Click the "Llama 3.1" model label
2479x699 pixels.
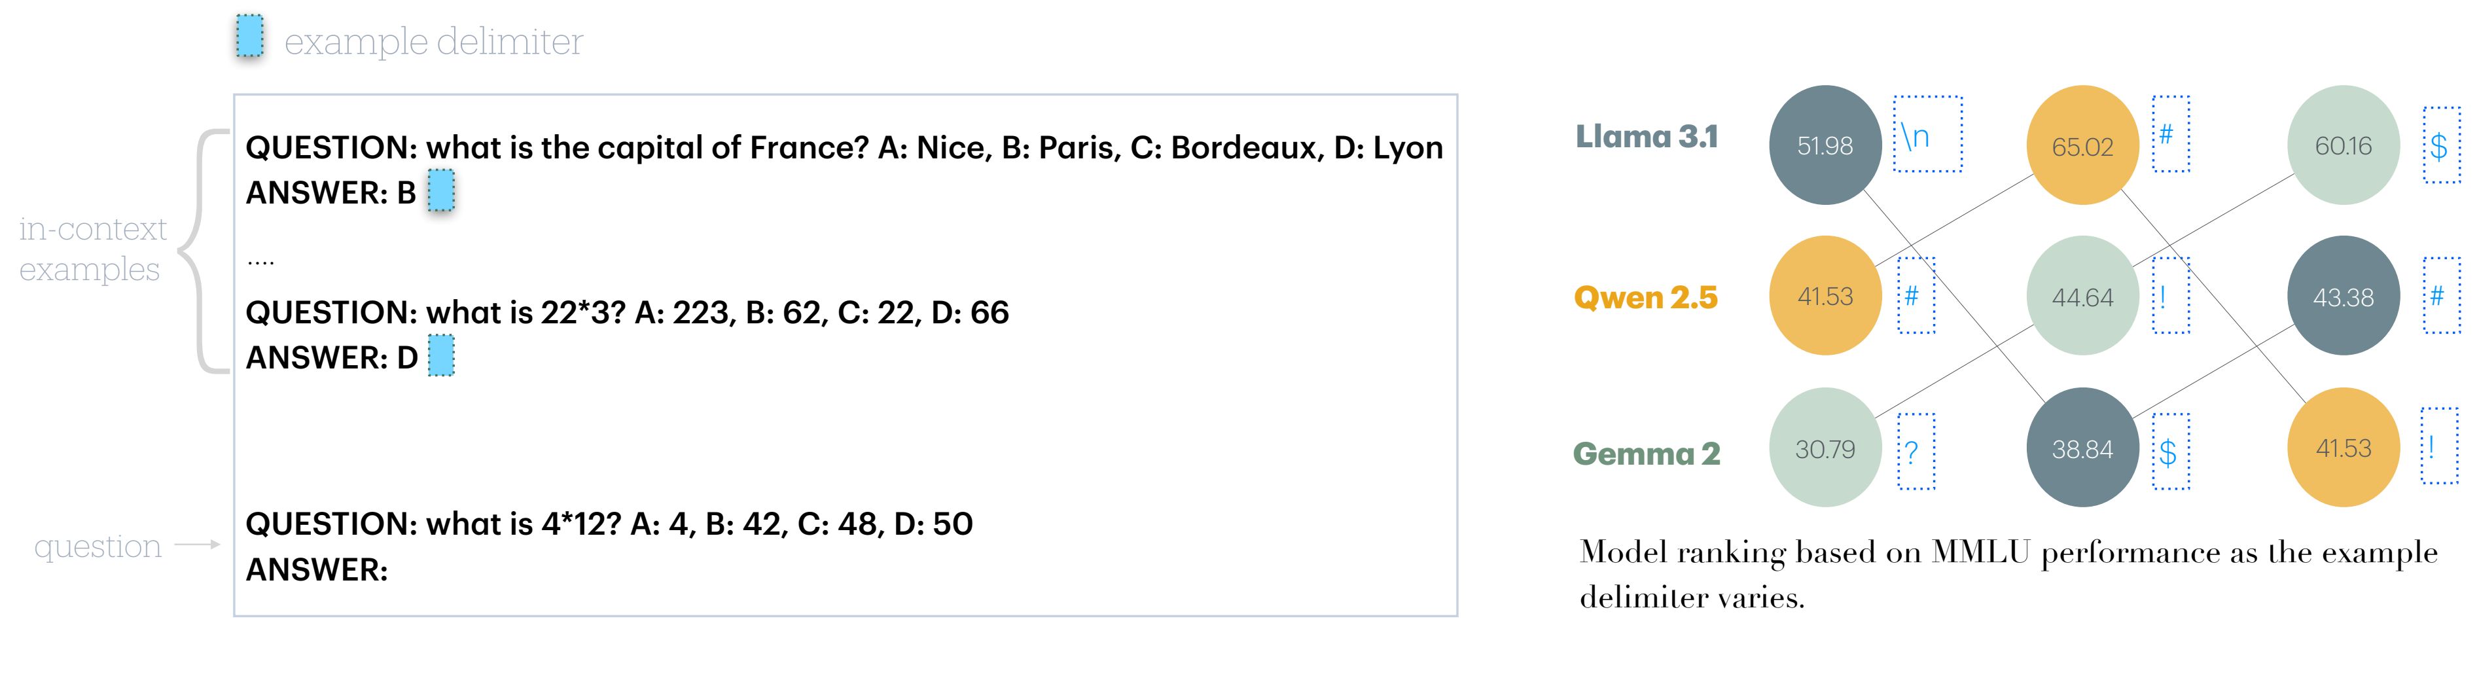(x=1647, y=137)
